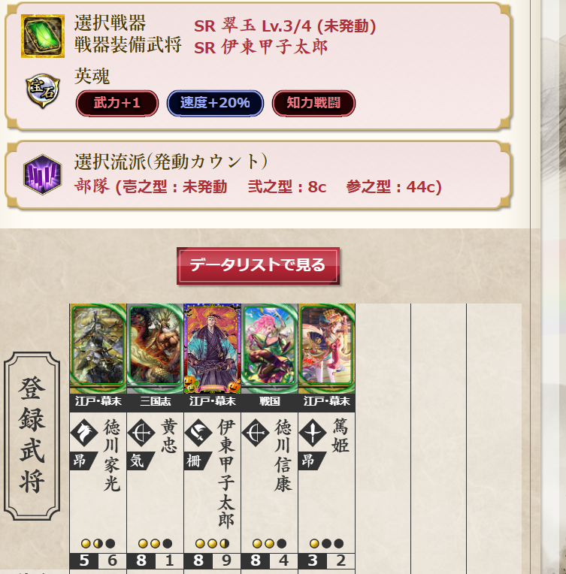Viewport: 566px width, 574px height.
Task: Click the bow troop icon for 黄忠
Action: [141, 433]
